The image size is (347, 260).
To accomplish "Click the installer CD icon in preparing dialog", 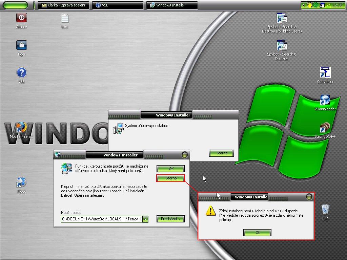I will coord(118,129).
